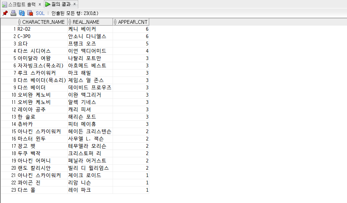Select the 레이아 공주 cell
This screenshot has width=347, height=203.
pos(42,109)
